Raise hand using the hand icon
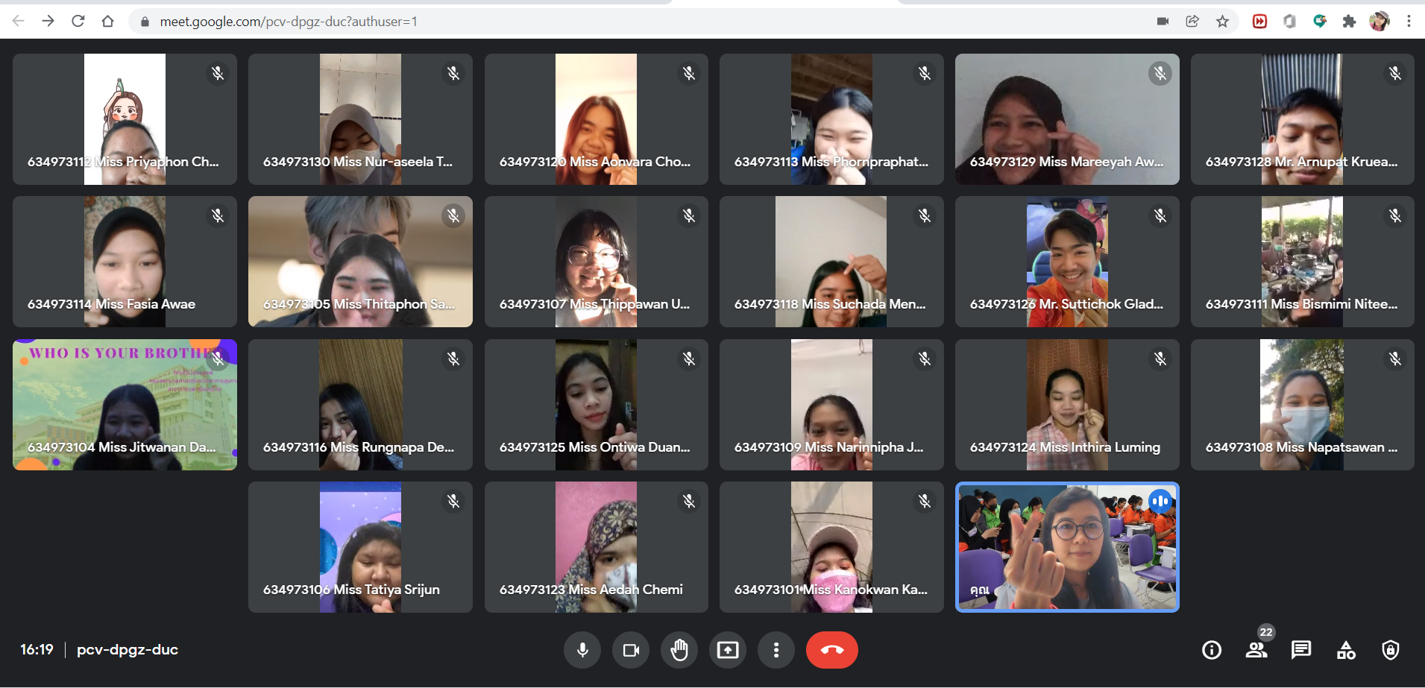 pyautogui.click(x=679, y=650)
